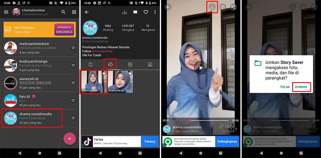Screen dimensions: 321x158
Task: Tap the search magnifier in account list
Action: point(64,12)
